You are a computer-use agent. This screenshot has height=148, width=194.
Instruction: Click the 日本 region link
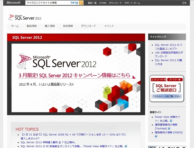click(x=184, y=3)
